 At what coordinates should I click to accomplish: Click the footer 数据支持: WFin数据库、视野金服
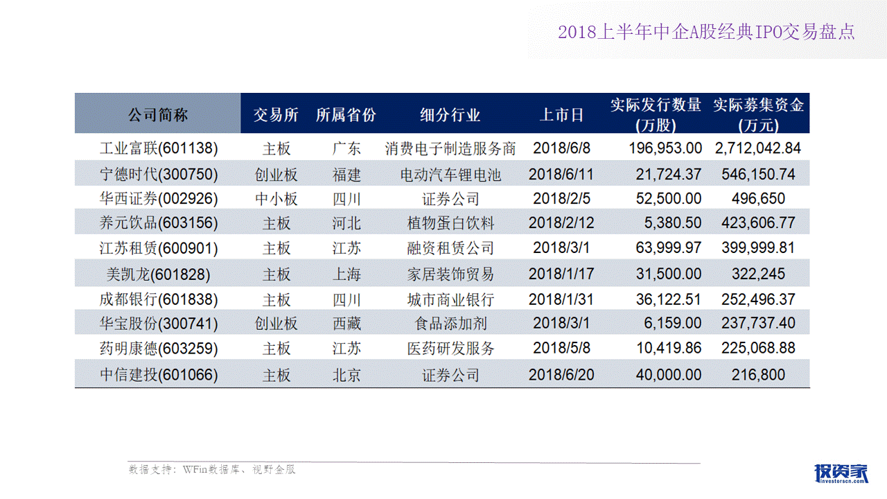[212, 470]
